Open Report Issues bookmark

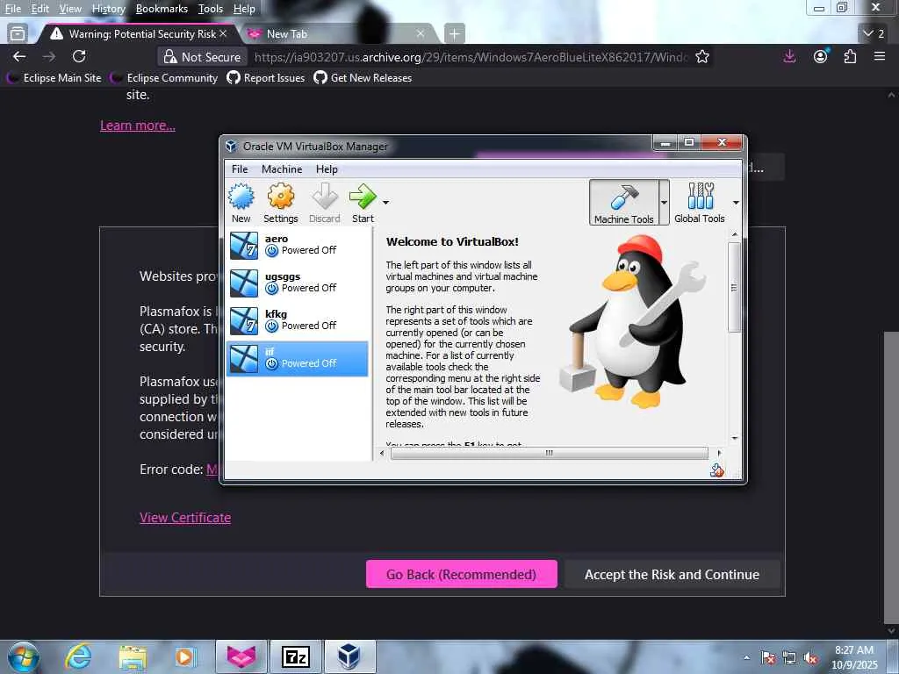tap(266, 78)
